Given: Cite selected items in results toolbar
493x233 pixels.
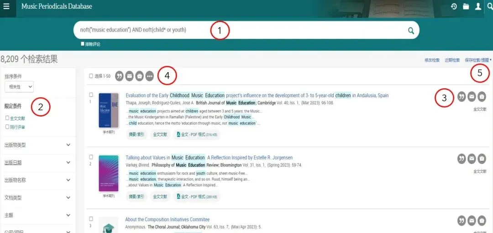Looking at the screenshot, I should (119, 76).
